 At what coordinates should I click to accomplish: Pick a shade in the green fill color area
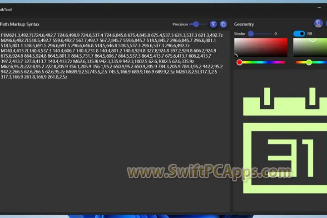310,47
